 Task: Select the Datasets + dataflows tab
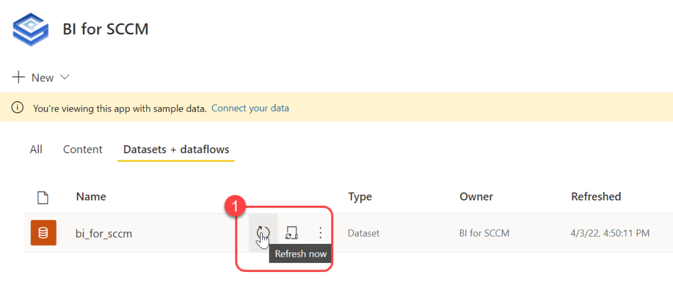176,149
